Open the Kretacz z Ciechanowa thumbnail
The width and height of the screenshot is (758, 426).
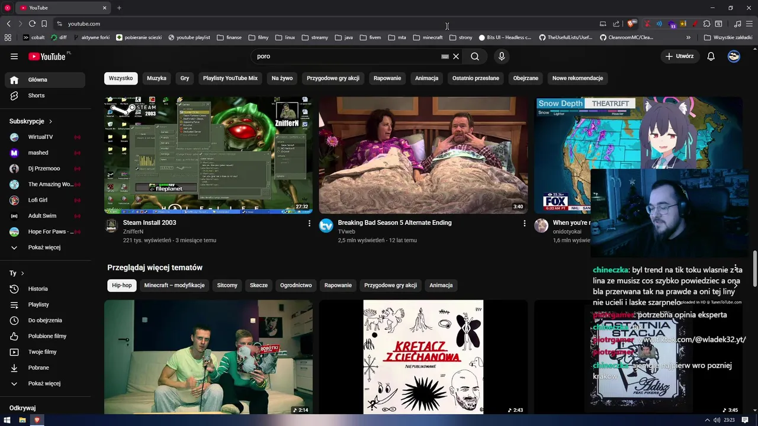[423, 357]
